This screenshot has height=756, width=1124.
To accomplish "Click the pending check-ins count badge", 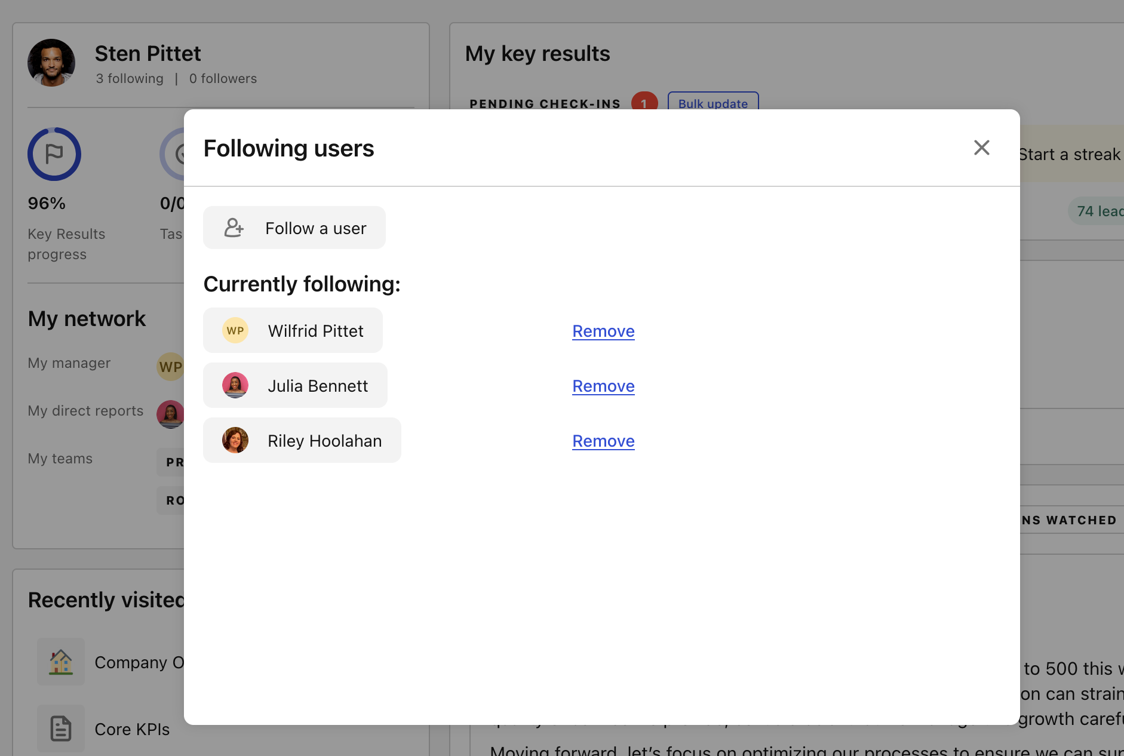I will coord(644,102).
